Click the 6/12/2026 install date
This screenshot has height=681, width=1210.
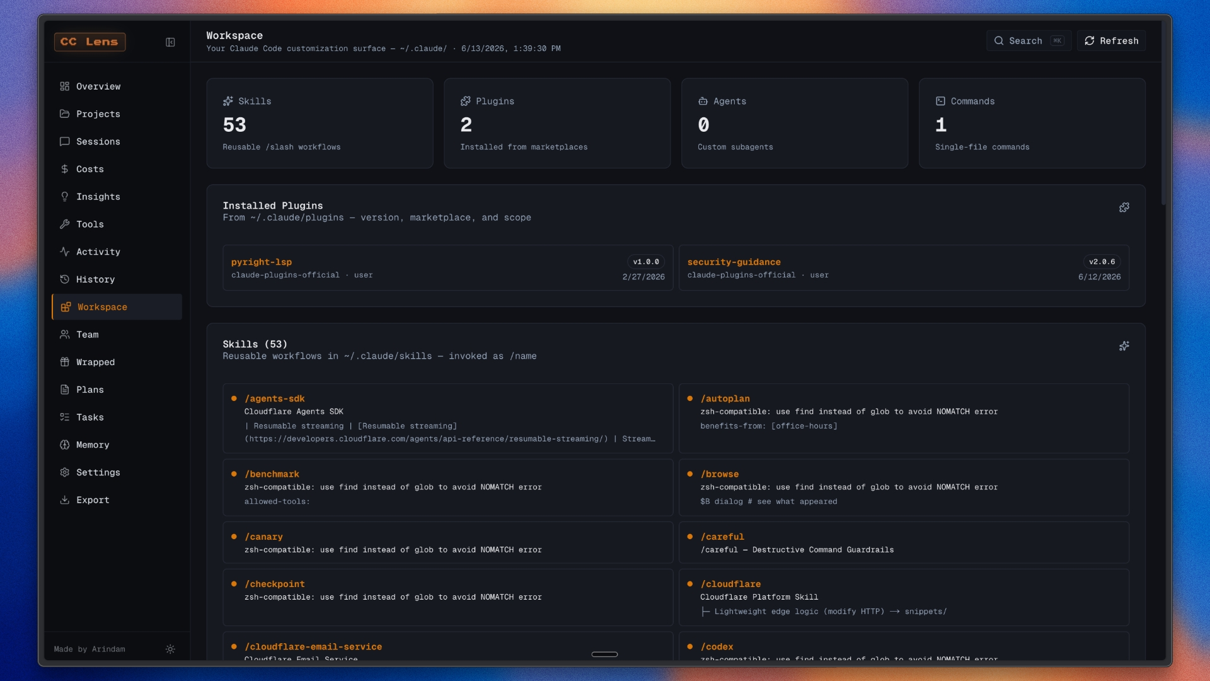click(1099, 277)
